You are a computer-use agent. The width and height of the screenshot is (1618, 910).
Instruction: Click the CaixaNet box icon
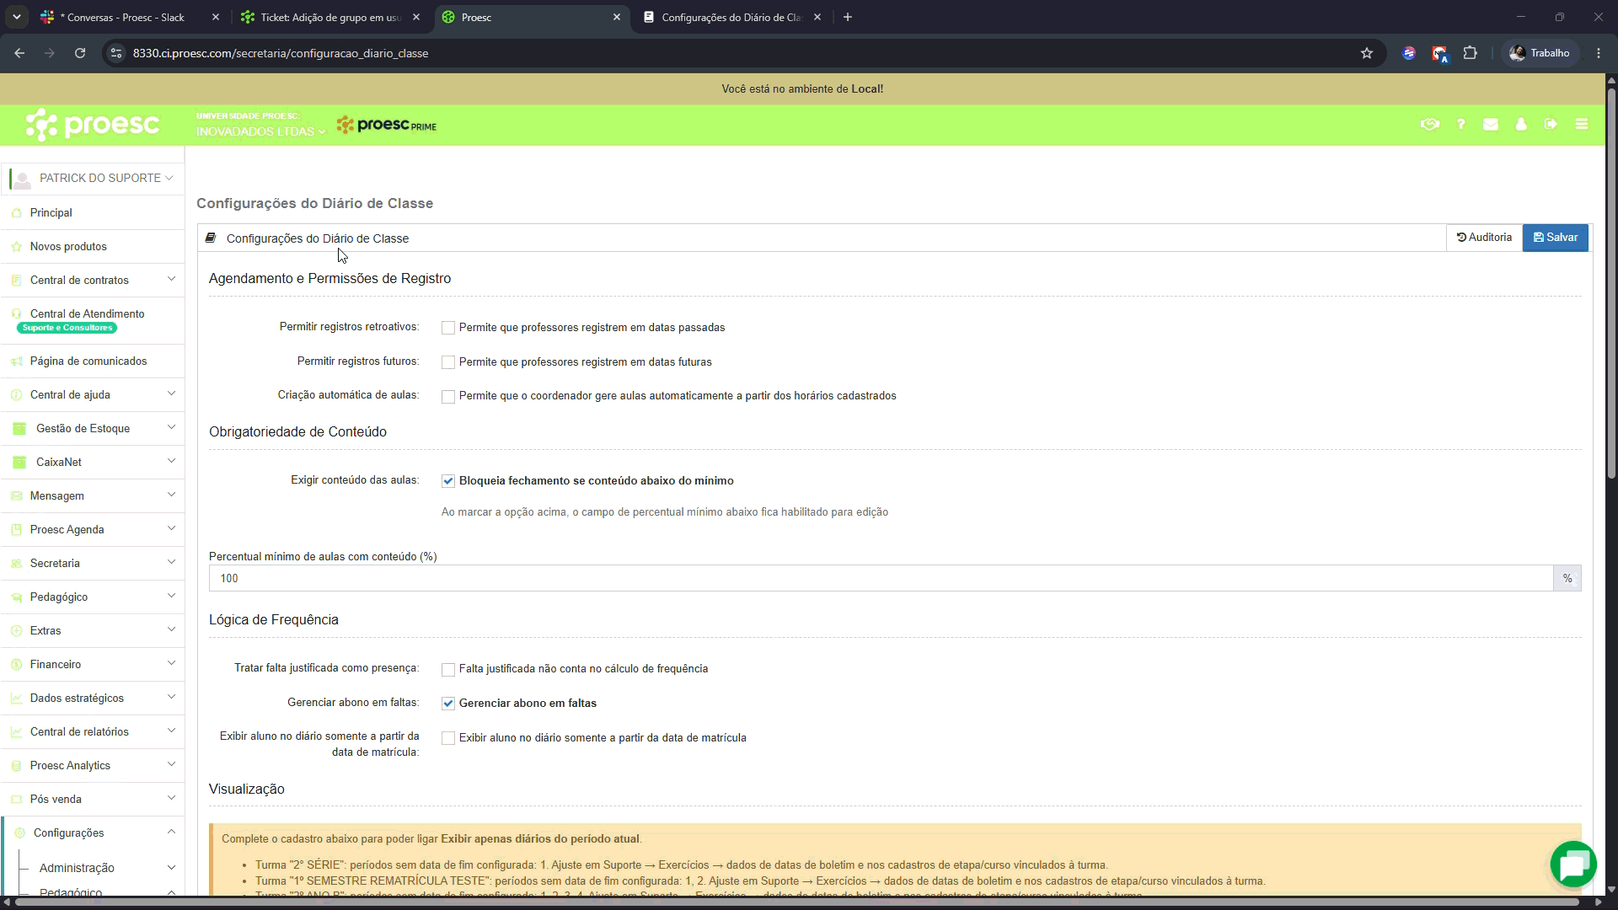click(19, 463)
